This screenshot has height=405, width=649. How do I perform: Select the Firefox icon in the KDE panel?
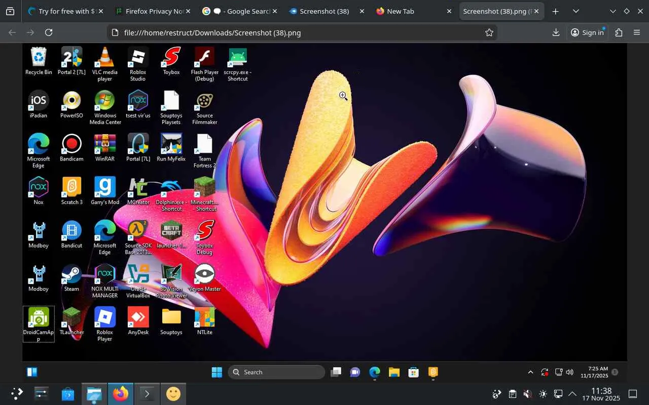pos(120,393)
